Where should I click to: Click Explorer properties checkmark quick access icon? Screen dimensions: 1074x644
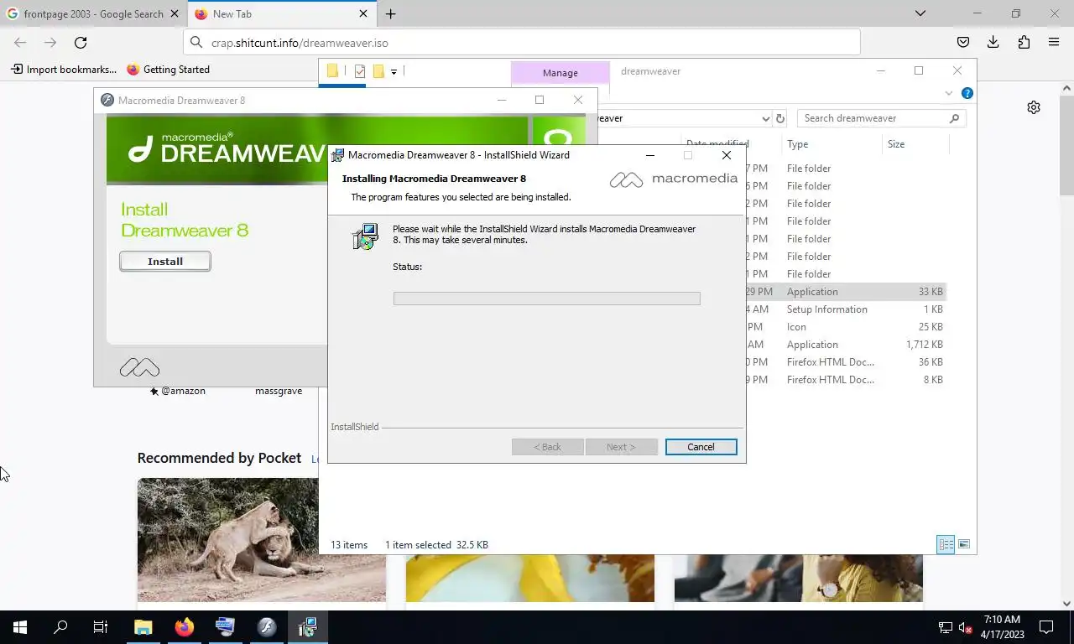(x=360, y=71)
